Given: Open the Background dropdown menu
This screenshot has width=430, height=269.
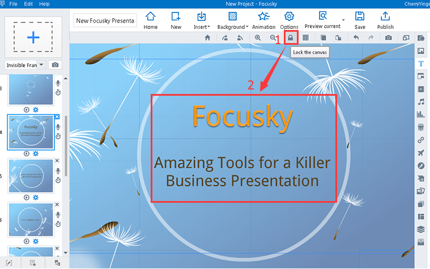Looking at the screenshot, I should click(x=232, y=20).
